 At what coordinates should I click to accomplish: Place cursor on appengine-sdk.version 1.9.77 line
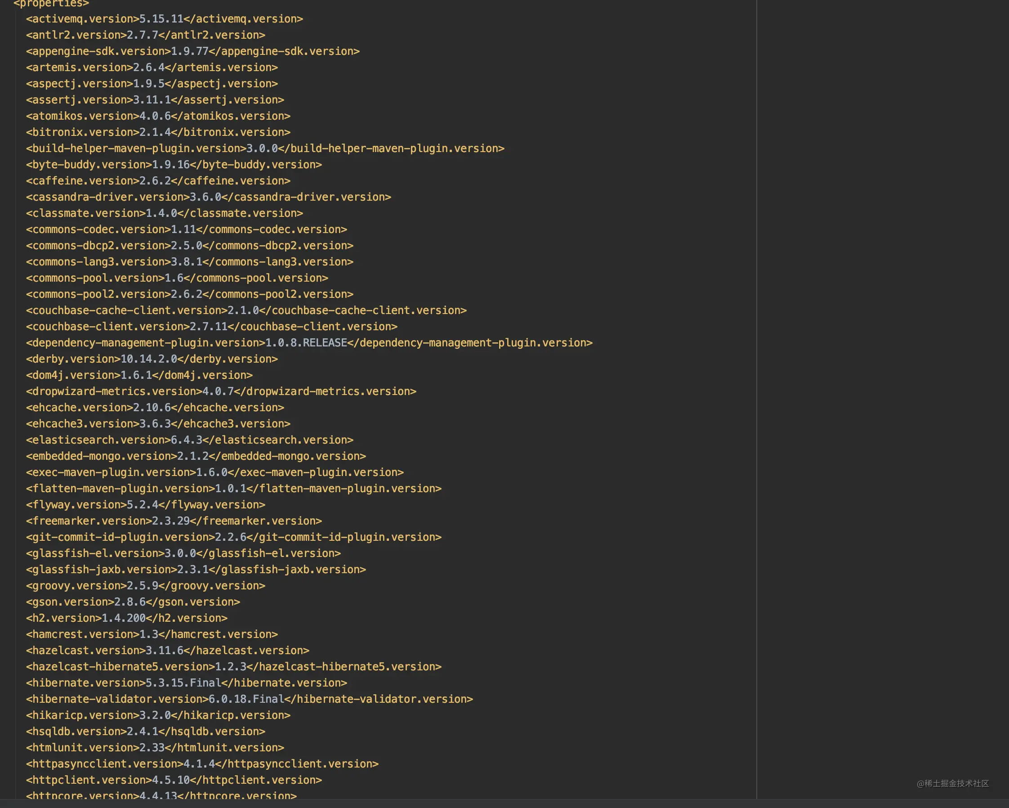point(193,51)
